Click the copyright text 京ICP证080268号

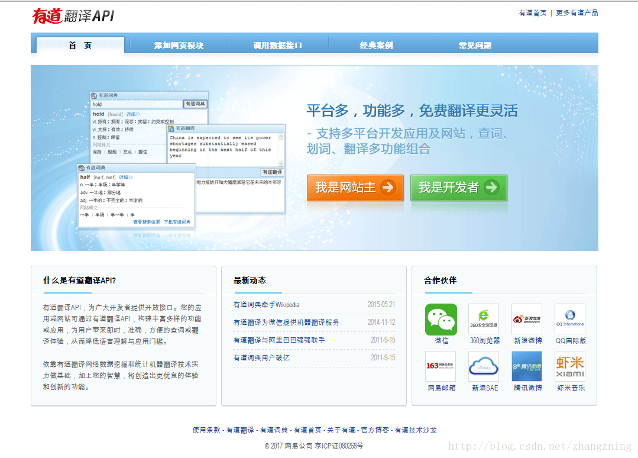[339, 446]
